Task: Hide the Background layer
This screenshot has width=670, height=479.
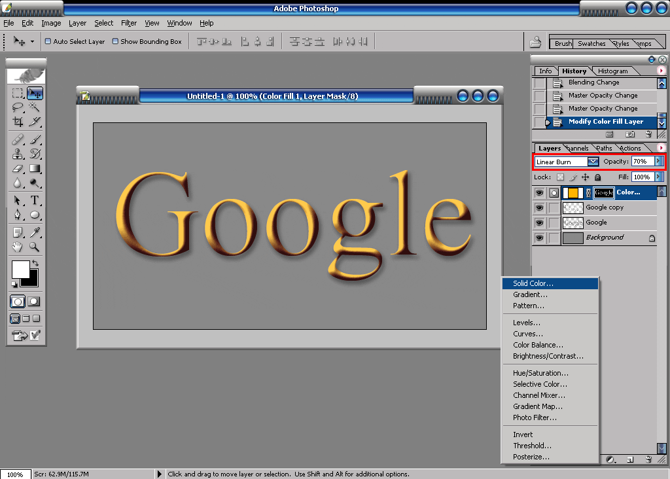Action: click(x=539, y=238)
